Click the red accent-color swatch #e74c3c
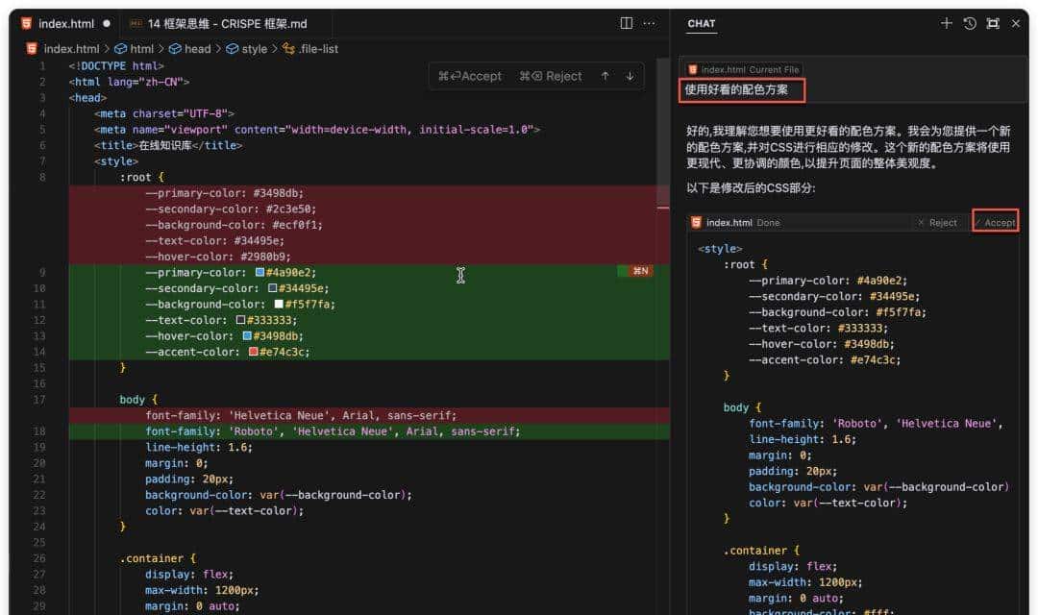 [x=254, y=353]
